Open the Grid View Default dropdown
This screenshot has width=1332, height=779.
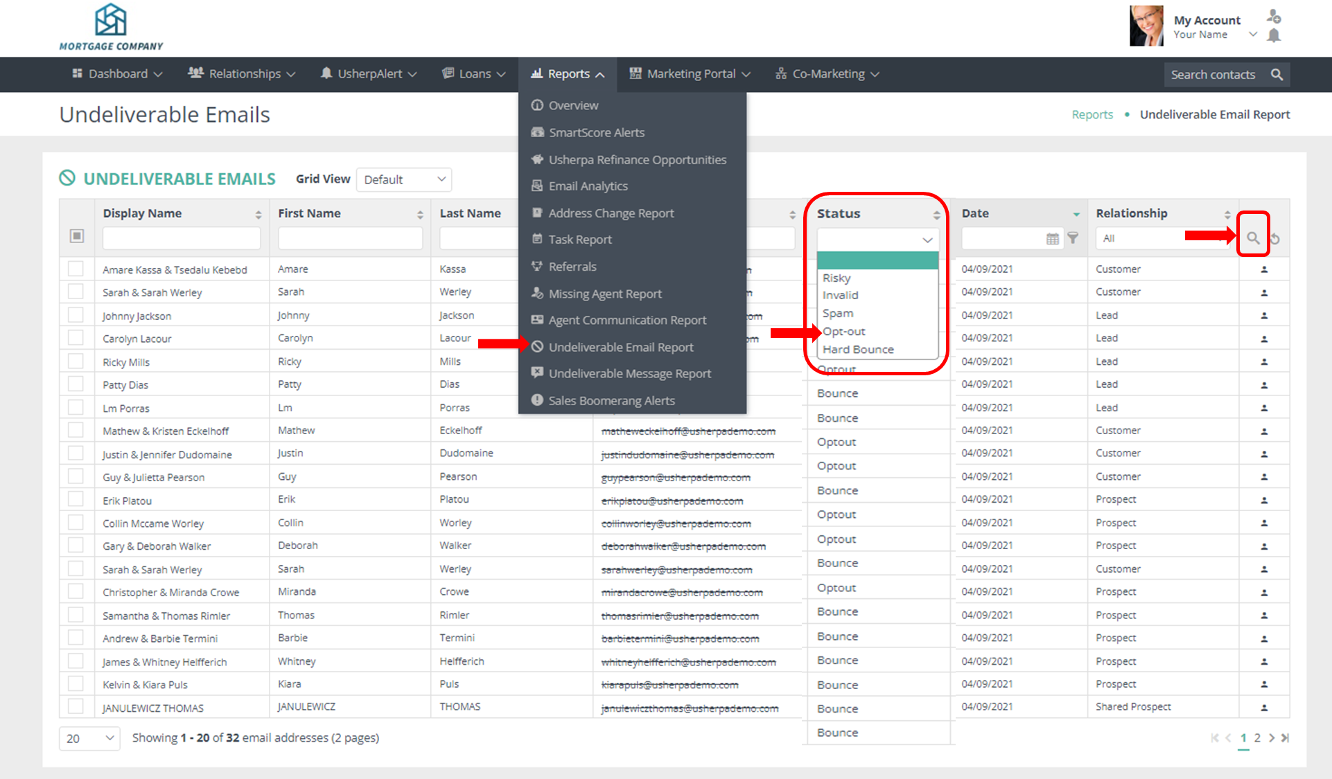pyautogui.click(x=404, y=180)
